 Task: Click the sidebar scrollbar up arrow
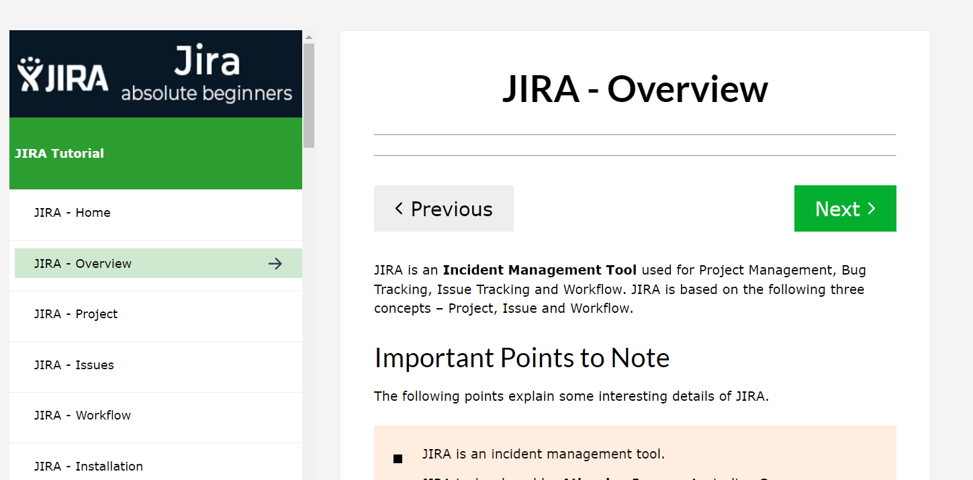point(309,37)
